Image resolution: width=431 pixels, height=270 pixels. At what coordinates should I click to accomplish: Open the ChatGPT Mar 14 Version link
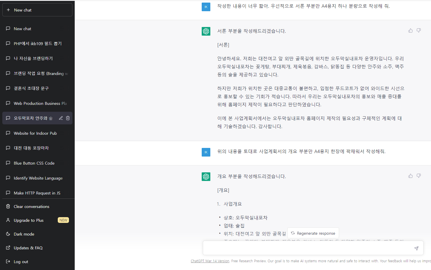210,261
